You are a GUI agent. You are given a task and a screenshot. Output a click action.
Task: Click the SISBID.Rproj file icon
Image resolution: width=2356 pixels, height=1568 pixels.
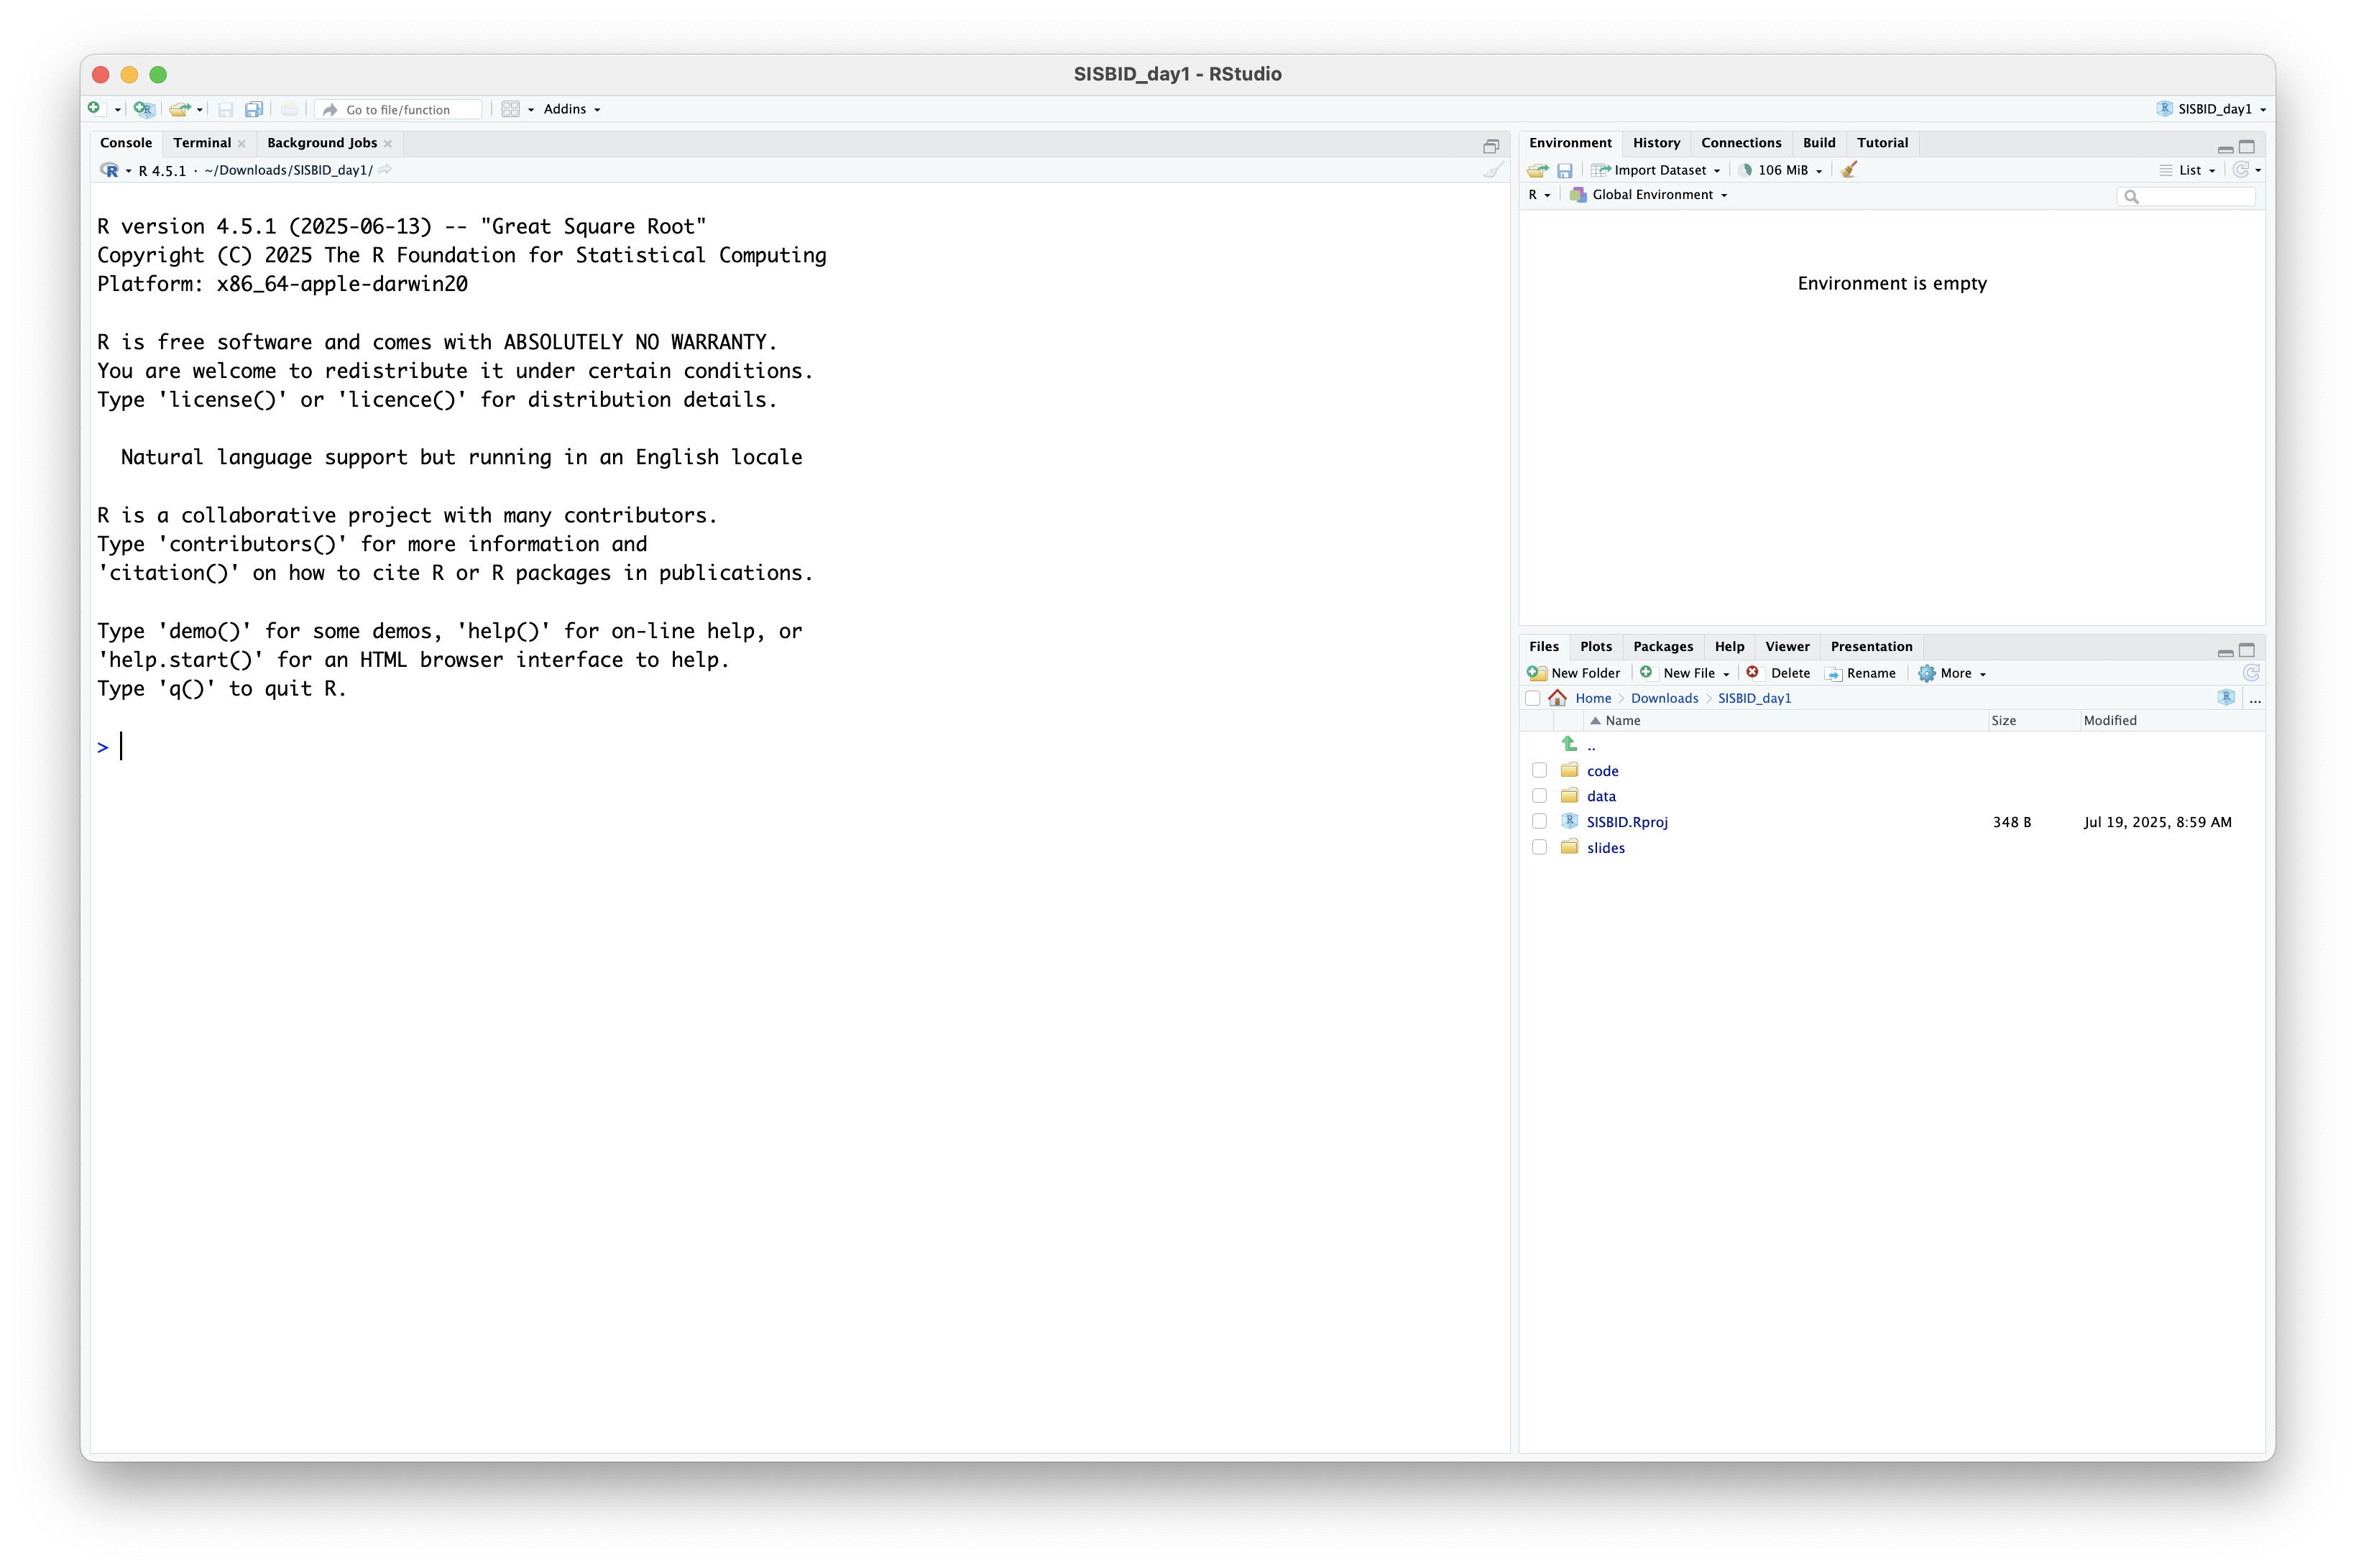[x=1569, y=821]
